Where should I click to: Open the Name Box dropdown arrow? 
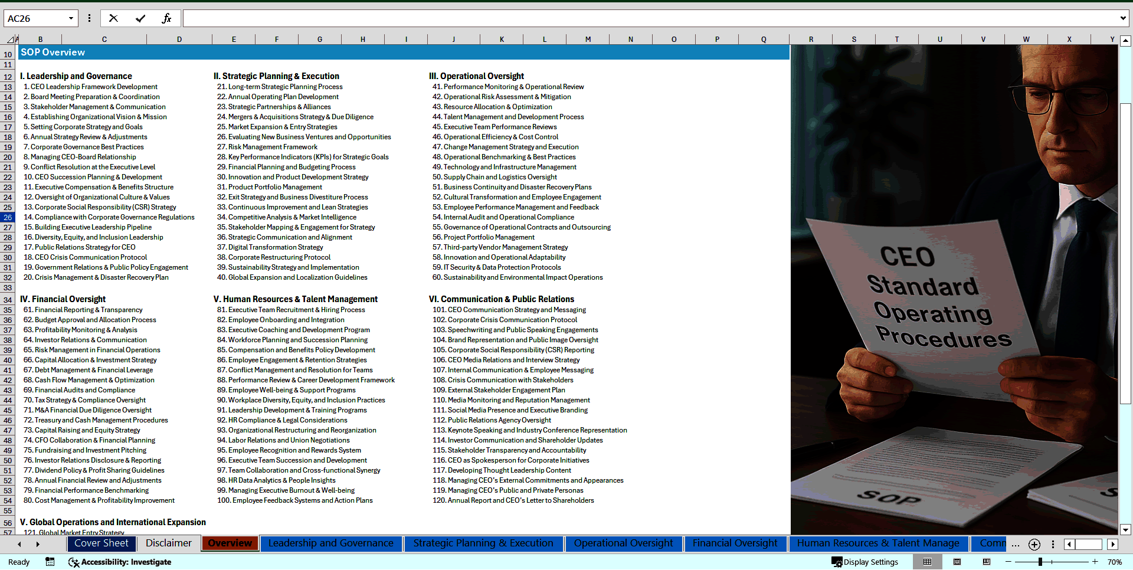[71, 18]
